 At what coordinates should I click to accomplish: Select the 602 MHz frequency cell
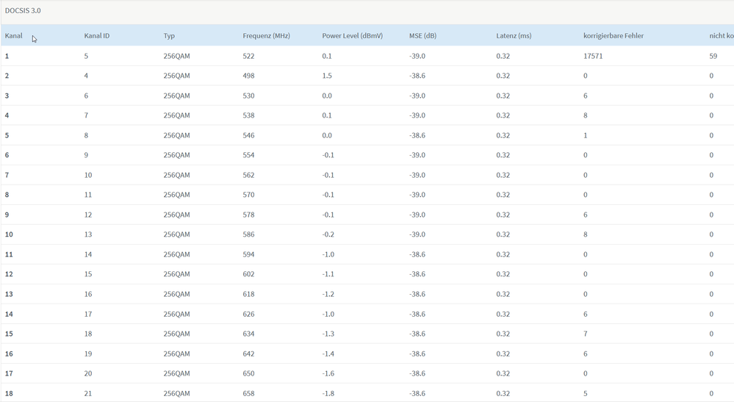point(248,274)
